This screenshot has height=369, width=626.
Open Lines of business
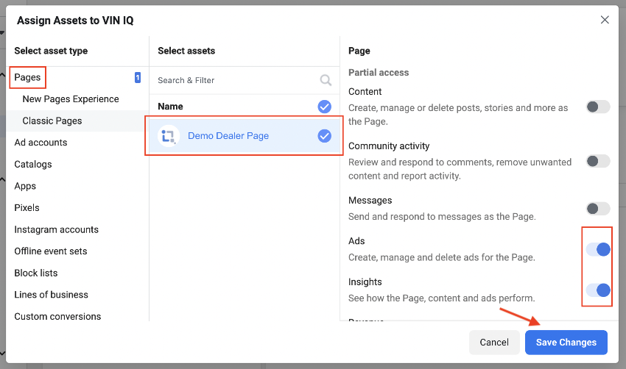coord(51,295)
